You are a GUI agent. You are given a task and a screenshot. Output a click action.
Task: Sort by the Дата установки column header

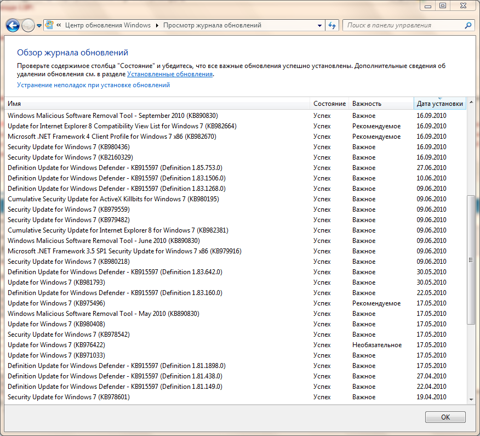click(439, 104)
